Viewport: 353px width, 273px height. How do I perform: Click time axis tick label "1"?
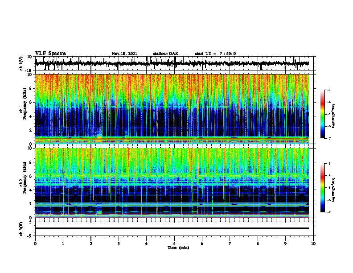pos(63,244)
